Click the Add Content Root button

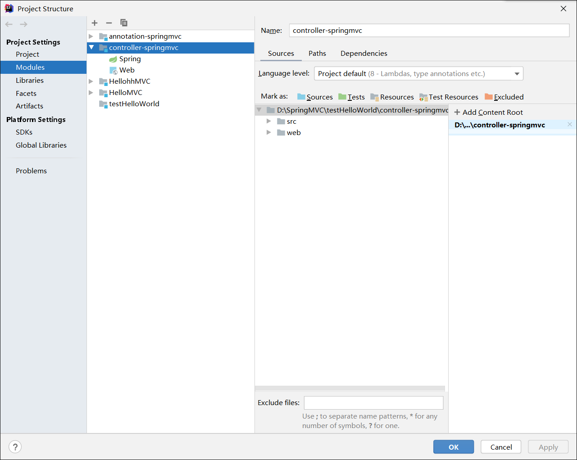tap(488, 112)
